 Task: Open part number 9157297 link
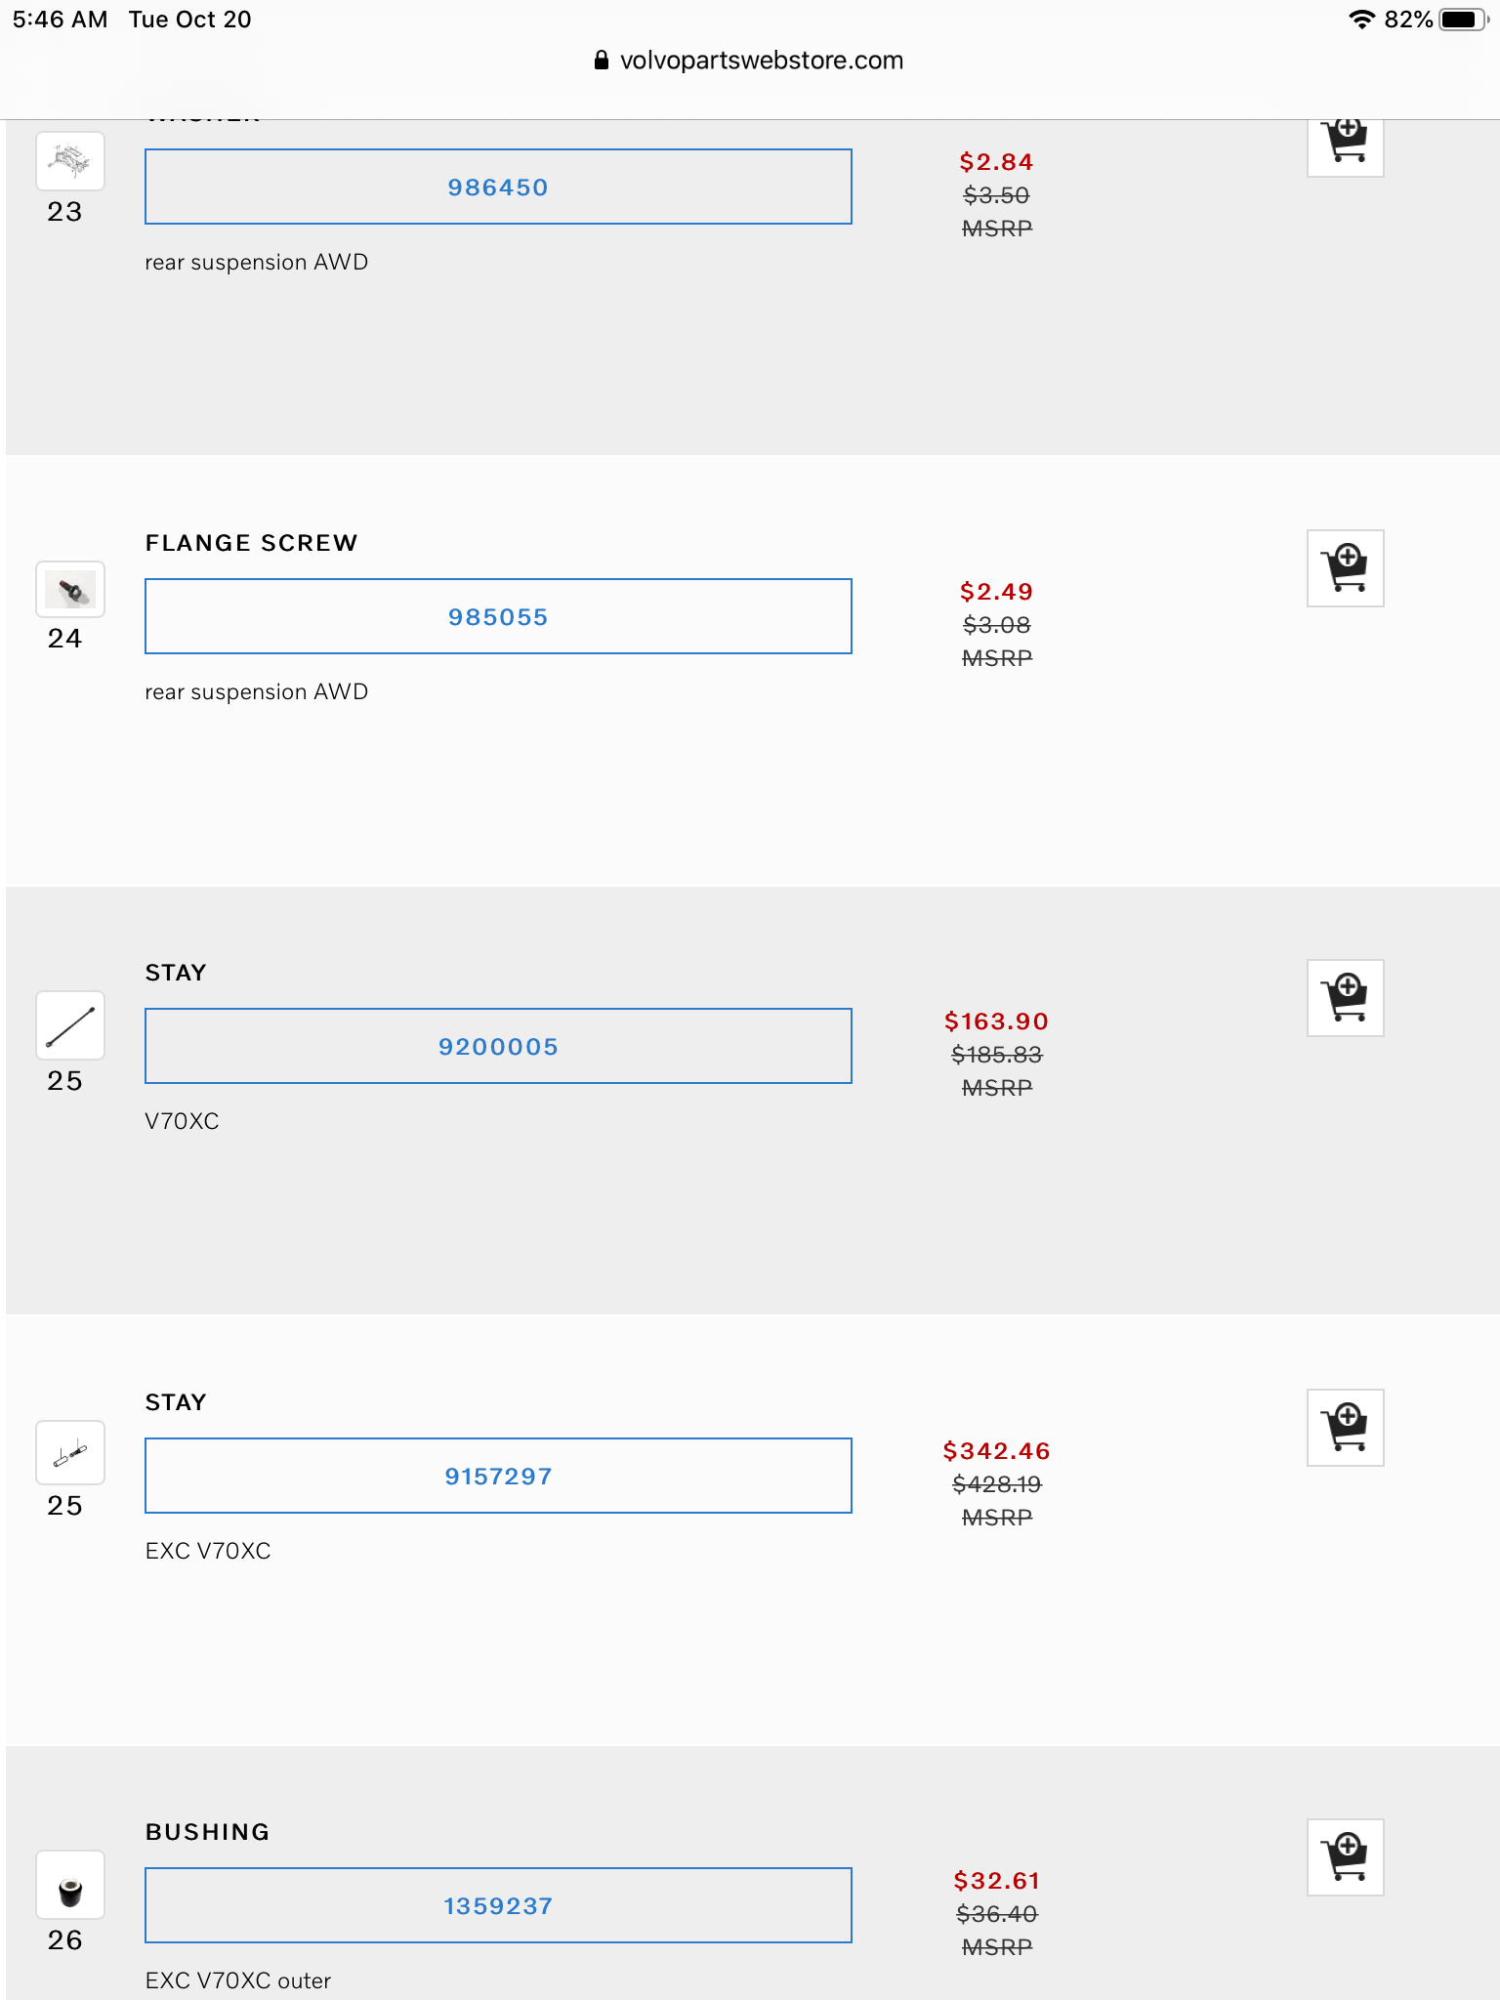click(498, 1477)
